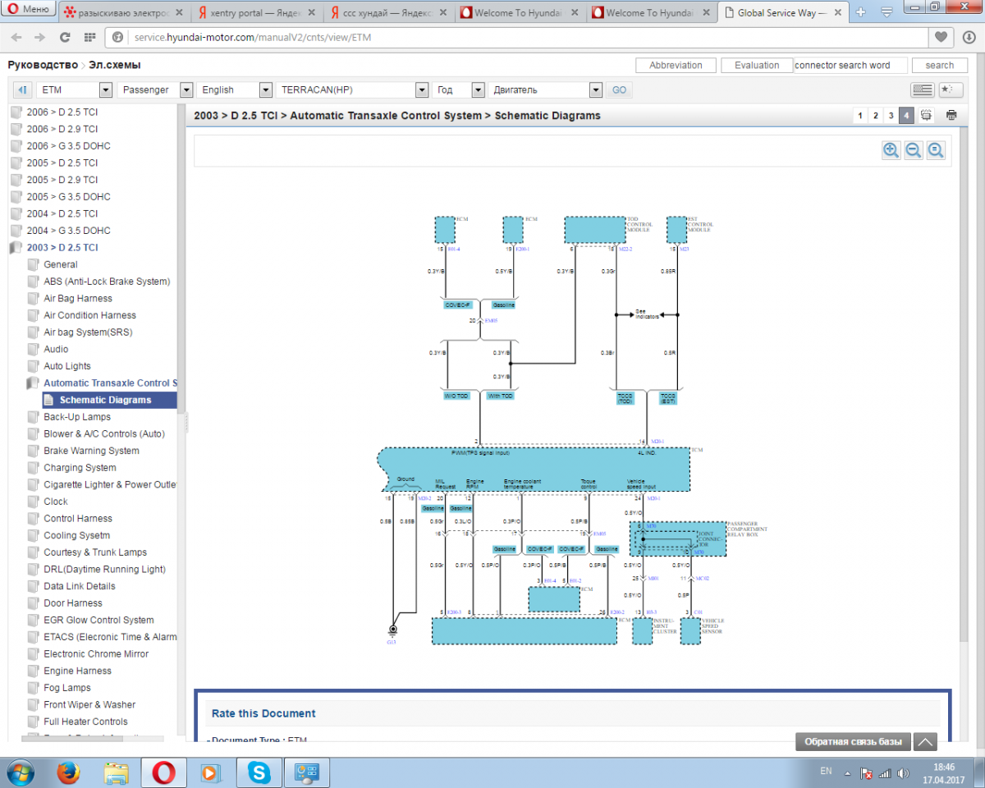
Task: Open the Back-Up Lamps section
Action: tap(77, 417)
